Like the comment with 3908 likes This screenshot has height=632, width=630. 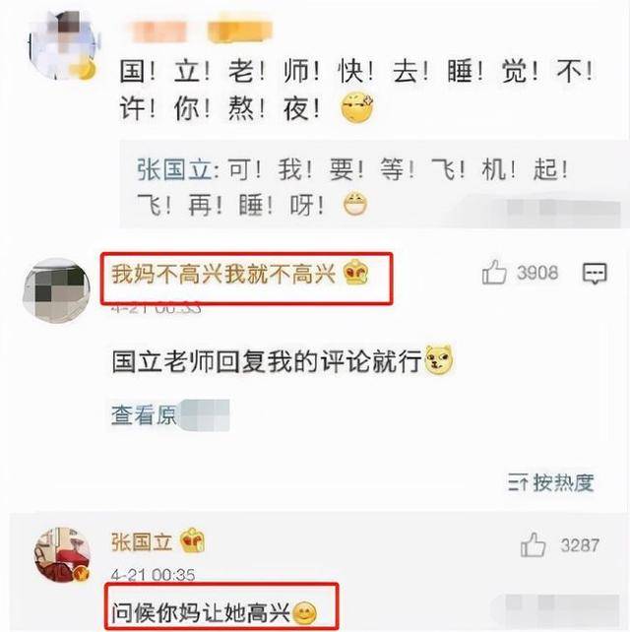tap(494, 273)
